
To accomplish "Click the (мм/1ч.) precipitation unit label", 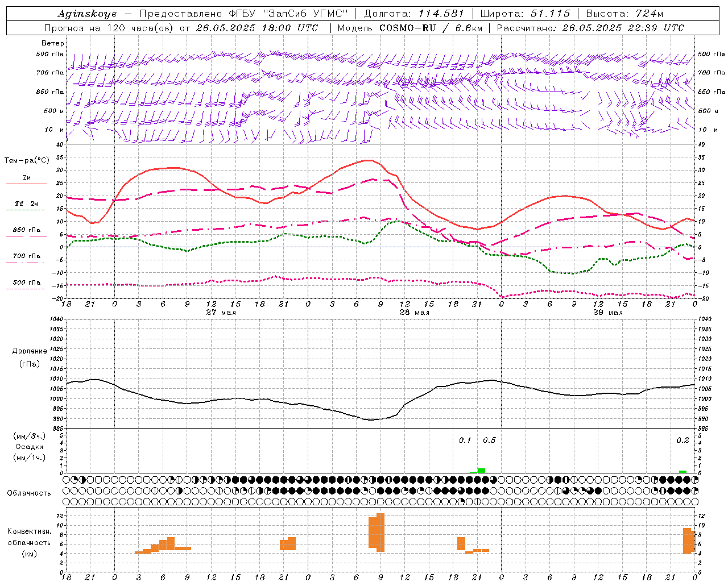I will click(x=29, y=458).
